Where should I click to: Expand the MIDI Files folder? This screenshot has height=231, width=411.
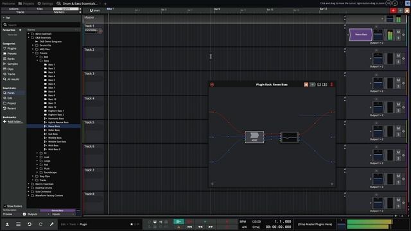pyautogui.click(x=33, y=49)
